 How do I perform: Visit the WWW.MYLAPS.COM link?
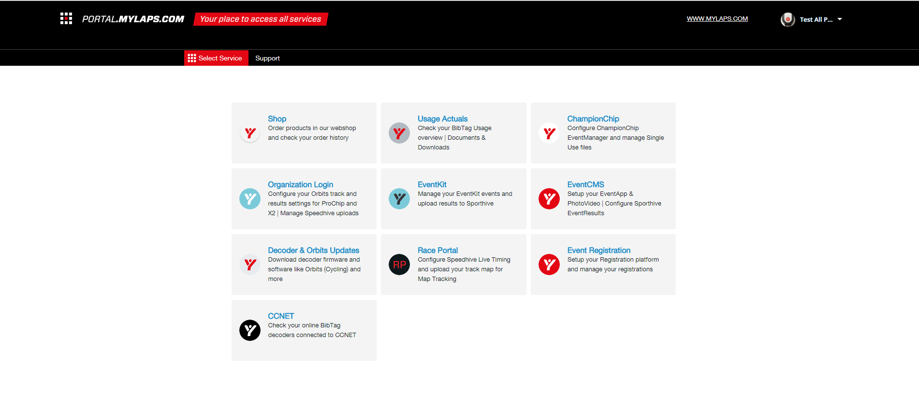(717, 19)
